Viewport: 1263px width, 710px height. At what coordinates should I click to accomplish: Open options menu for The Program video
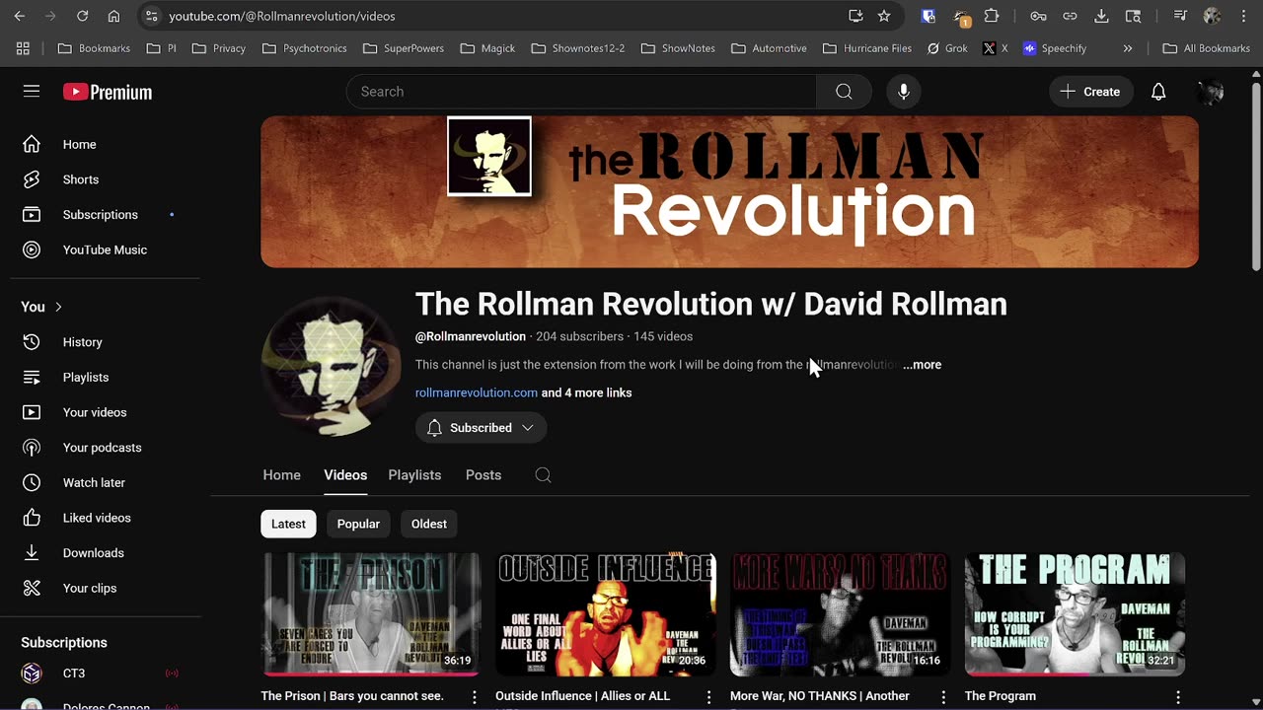pos(1177,697)
